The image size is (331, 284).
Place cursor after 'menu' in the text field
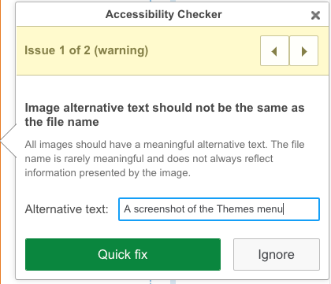[x=284, y=209]
